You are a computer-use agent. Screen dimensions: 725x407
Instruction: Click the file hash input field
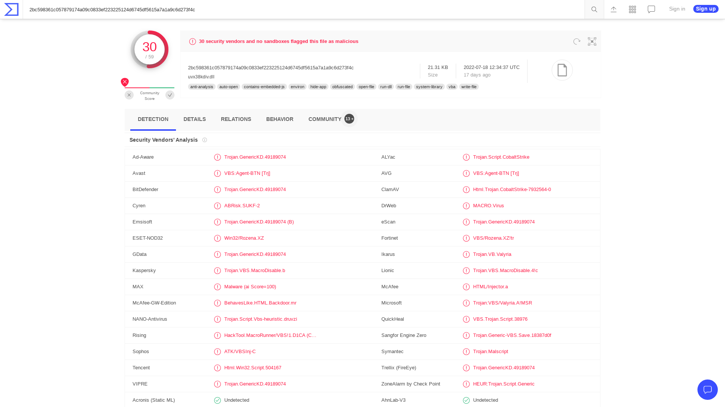[x=264, y=9]
